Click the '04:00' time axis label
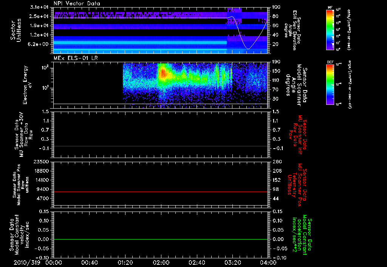387x267 pixels. [268, 262]
